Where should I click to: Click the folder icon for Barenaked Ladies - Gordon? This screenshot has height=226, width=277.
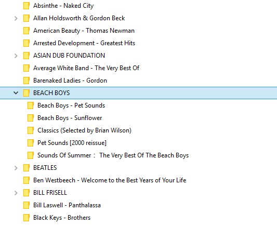pyautogui.click(x=27, y=81)
